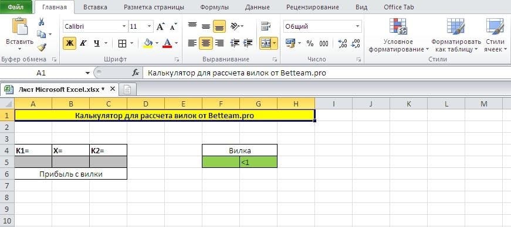Image resolution: width=511 pixels, height=227 pixels.
Task: Open the font name Calibri dropdown
Action: click(x=124, y=26)
